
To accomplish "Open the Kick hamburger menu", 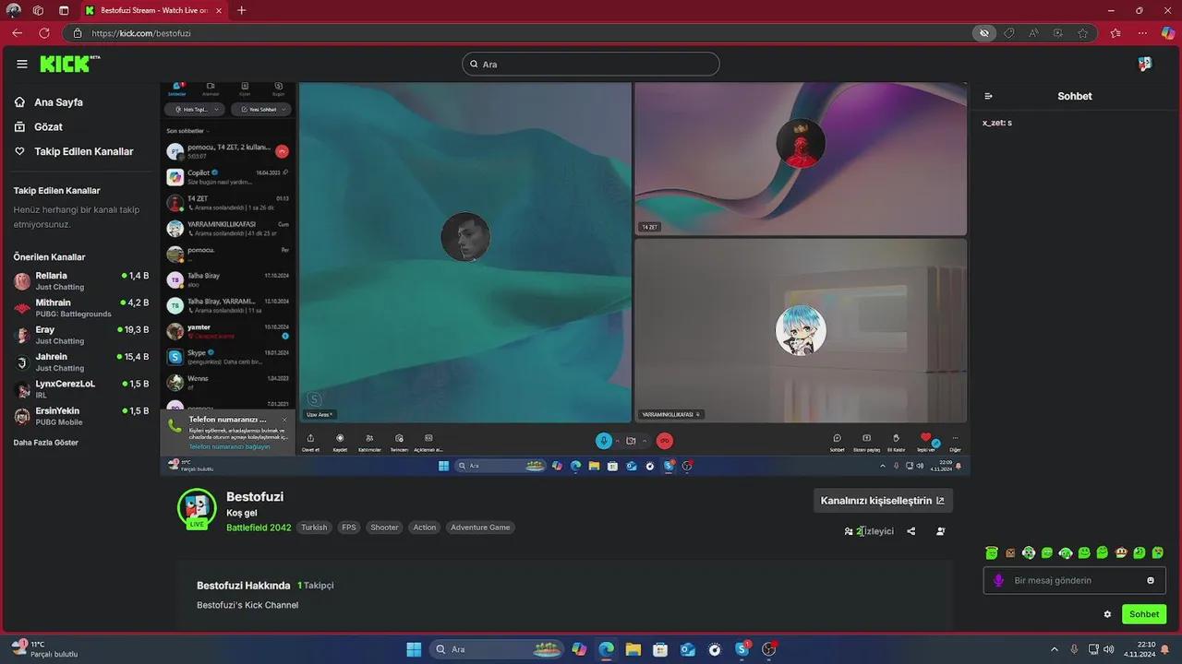I will pyautogui.click(x=22, y=64).
